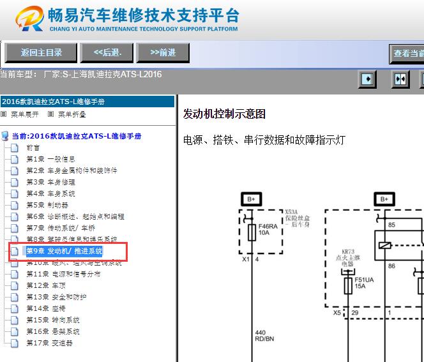Open the 前言 entry

point(33,148)
